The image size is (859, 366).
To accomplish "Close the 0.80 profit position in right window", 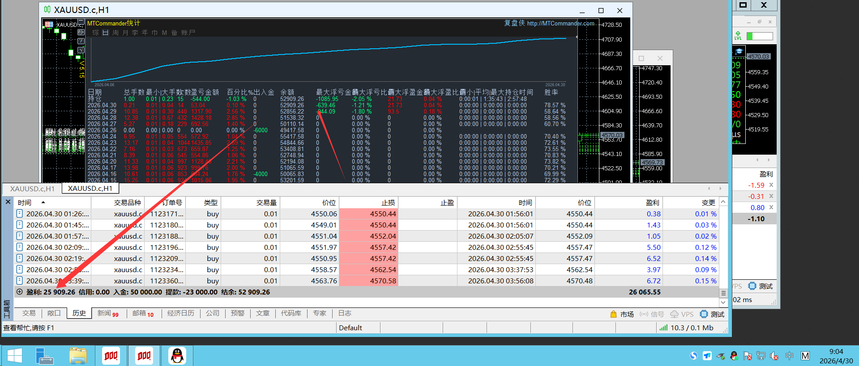I will click(771, 207).
